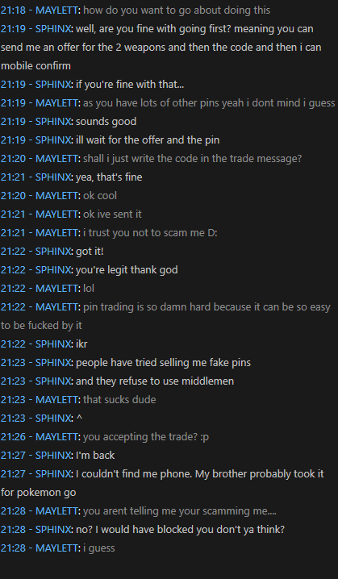Click the 'i trust you not to scam me' text
Image resolution: width=338 pixels, height=579 pixels.
[150, 233]
